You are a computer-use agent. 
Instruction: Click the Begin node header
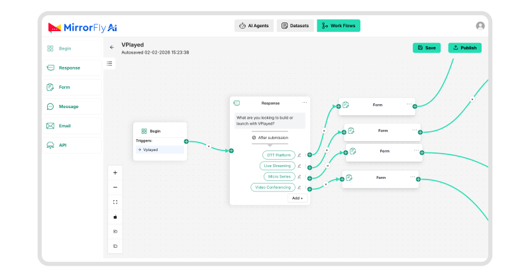tap(160, 131)
